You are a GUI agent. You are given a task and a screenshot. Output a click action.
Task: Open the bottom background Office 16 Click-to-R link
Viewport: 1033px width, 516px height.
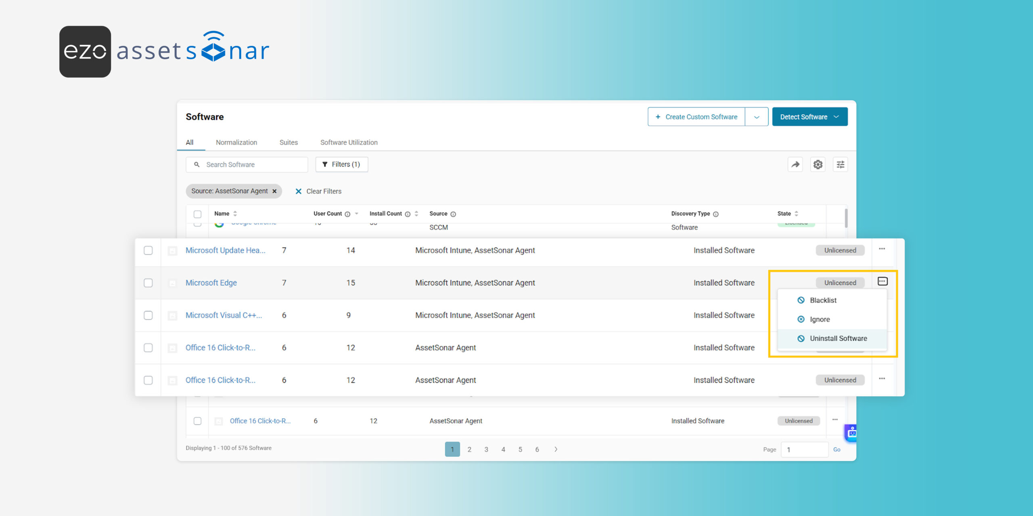coord(260,421)
